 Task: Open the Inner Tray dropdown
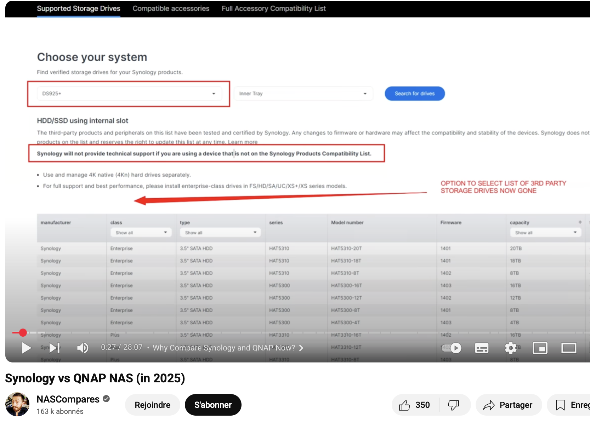tap(303, 93)
